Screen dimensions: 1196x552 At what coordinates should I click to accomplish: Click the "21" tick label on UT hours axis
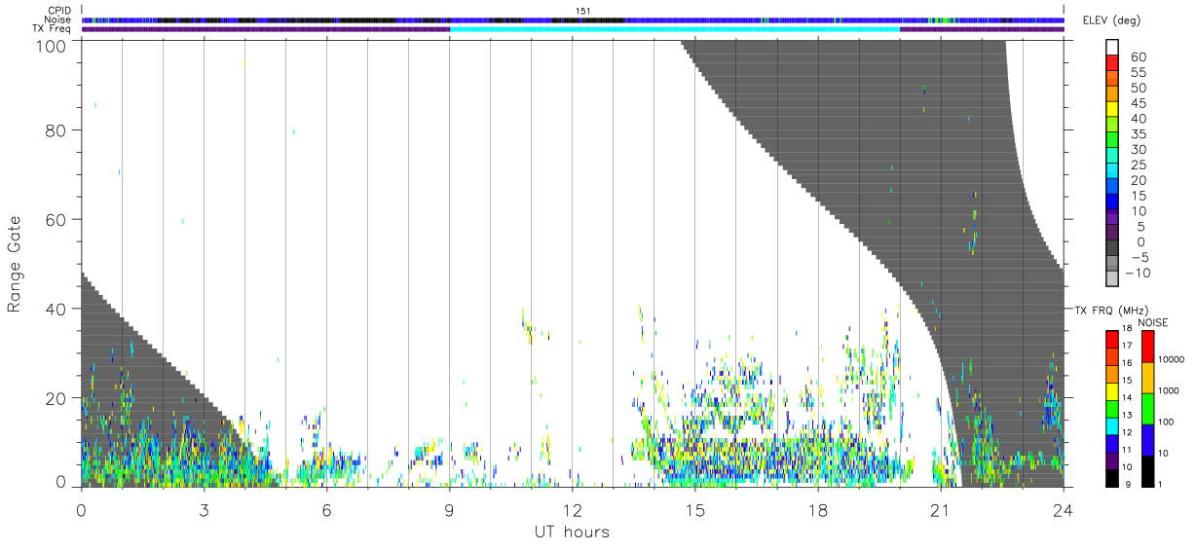point(941,509)
